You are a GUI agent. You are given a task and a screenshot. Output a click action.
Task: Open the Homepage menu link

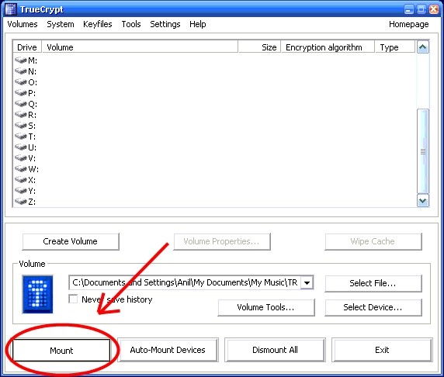tap(408, 24)
